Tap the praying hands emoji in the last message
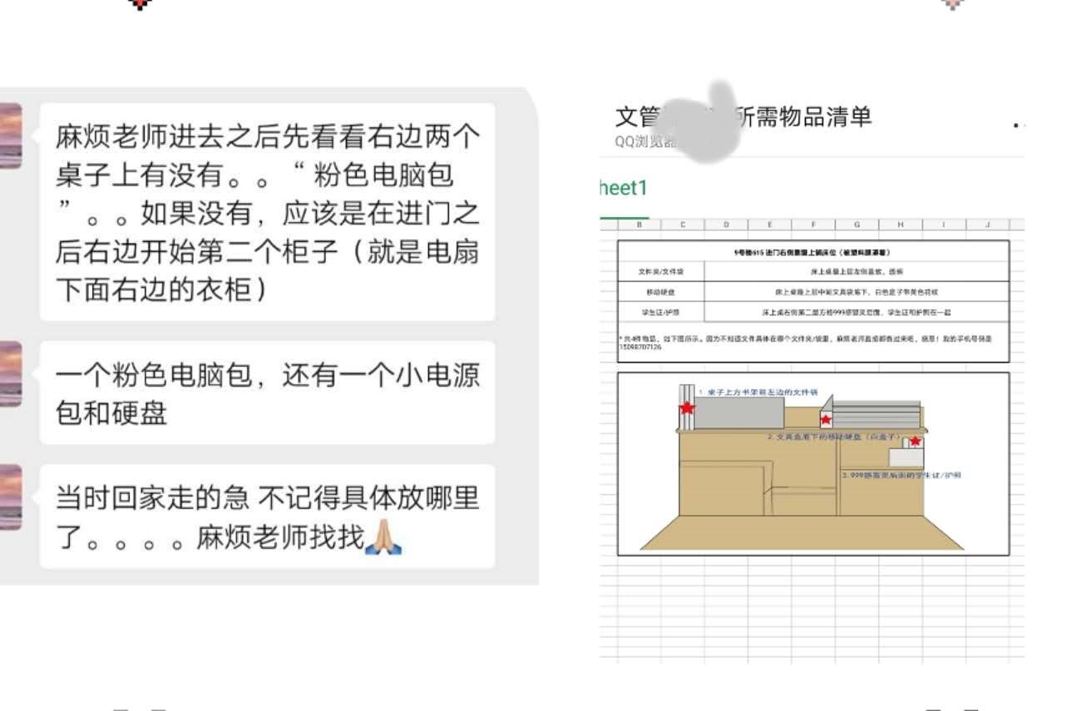This screenshot has height=711, width=1067. (383, 537)
